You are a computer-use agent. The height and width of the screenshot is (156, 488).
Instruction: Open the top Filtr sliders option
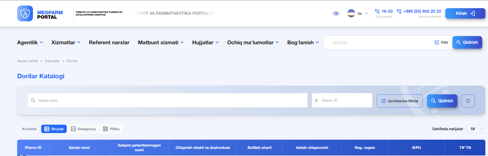441,42
